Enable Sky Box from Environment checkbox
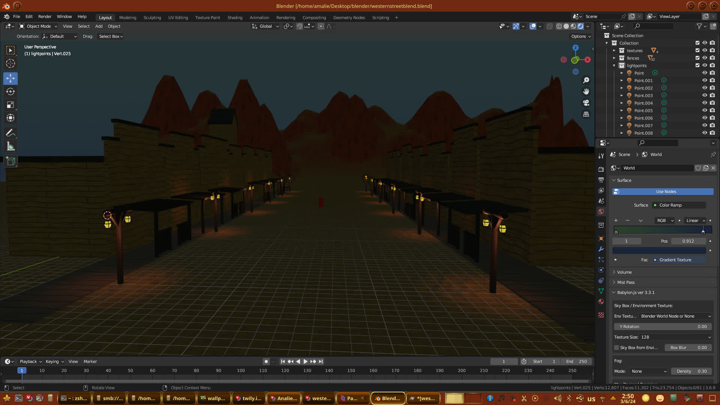This screenshot has height=405, width=720. (616, 348)
